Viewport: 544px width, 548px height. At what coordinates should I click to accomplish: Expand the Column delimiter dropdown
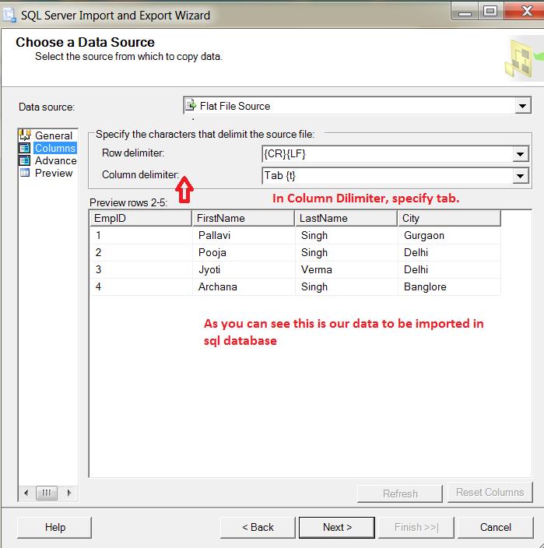pyautogui.click(x=521, y=177)
